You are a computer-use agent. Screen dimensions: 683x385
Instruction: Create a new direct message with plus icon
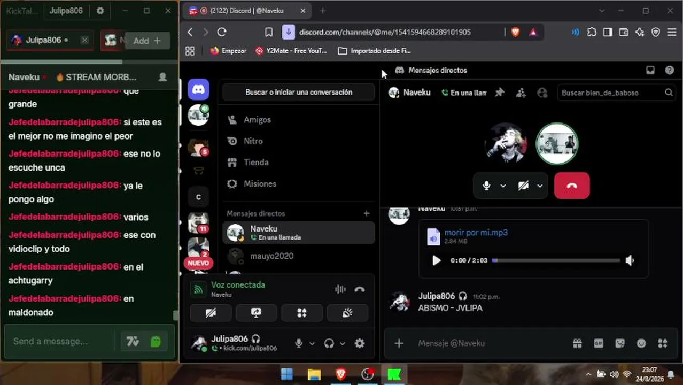tap(366, 213)
